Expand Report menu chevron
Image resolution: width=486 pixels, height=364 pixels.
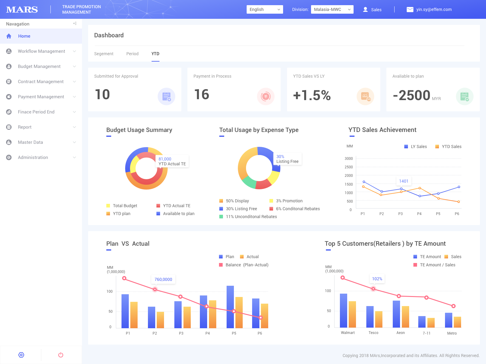point(74,127)
